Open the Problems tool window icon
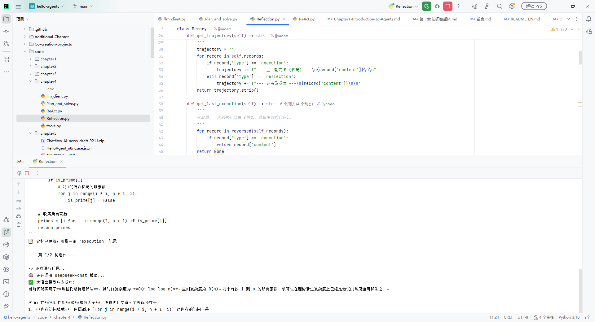 pos(6,294)
